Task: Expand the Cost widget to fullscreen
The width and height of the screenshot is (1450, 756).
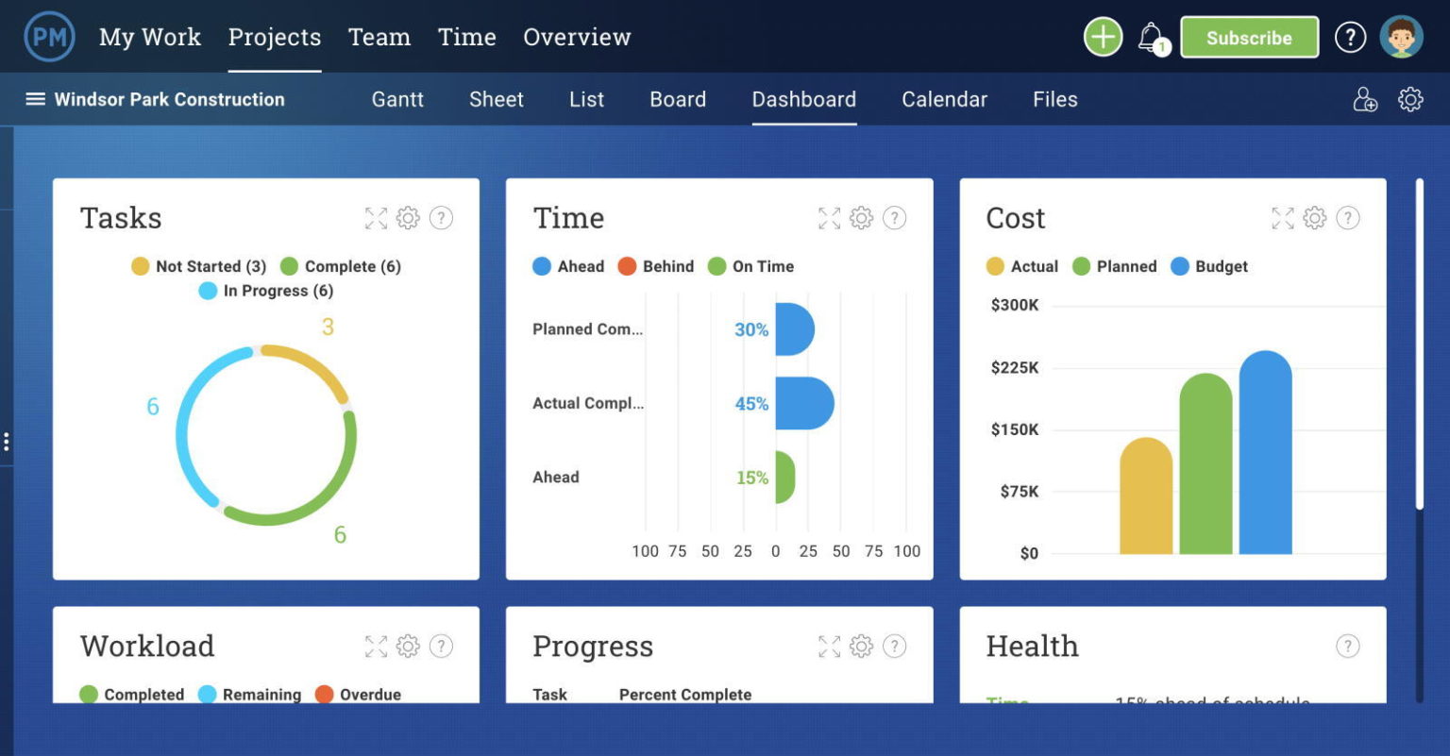Action: point(1283,218)
